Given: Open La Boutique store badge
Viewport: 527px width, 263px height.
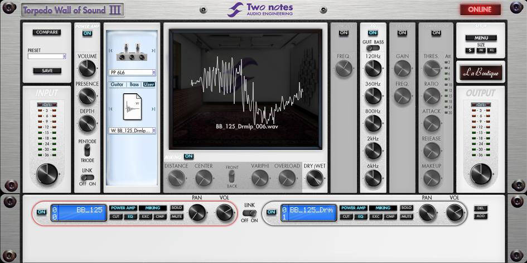Looking at the screenshot, I should click(x=481, y=73).
